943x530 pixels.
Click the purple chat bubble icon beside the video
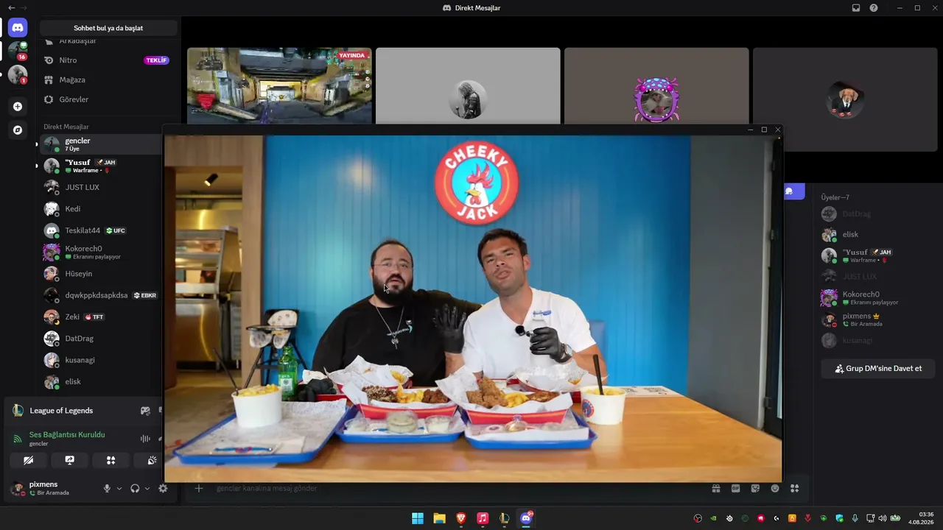coord(789,191)
